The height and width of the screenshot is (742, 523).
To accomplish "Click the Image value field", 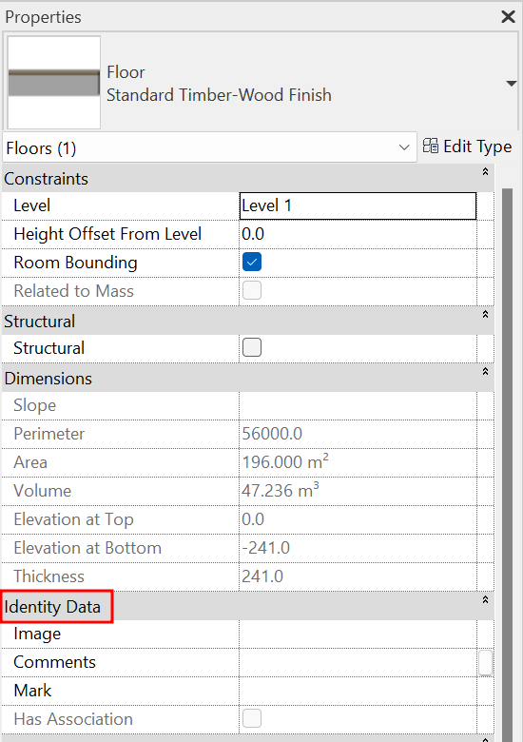I will pos(358,634).
